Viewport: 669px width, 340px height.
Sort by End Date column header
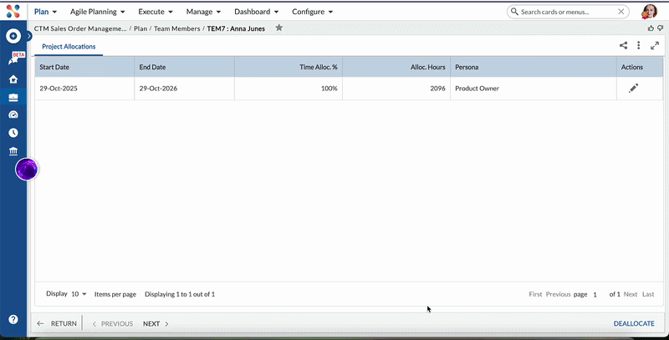pyautogui.click(x=184, y=67)
